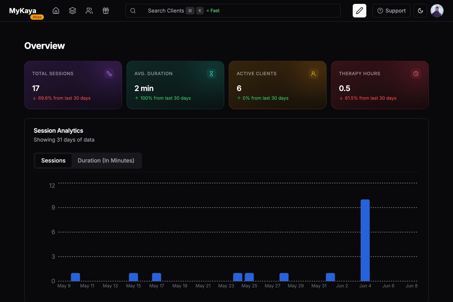
Task: Toggle dark mode moon icon
Action: (421, 11)
